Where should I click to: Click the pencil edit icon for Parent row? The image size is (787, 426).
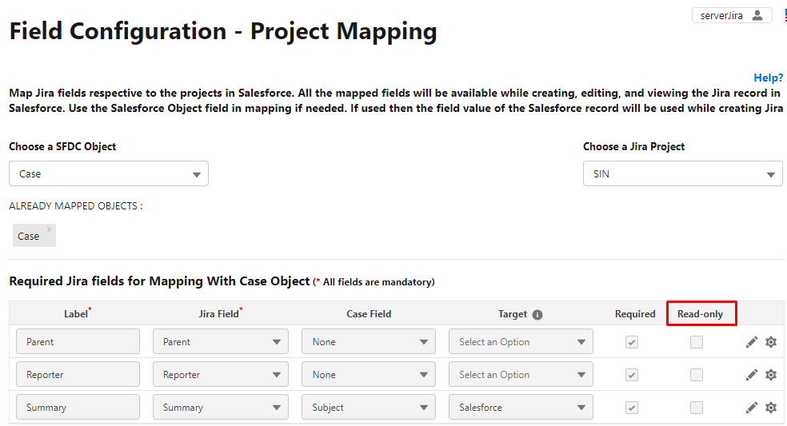point(751,342)
